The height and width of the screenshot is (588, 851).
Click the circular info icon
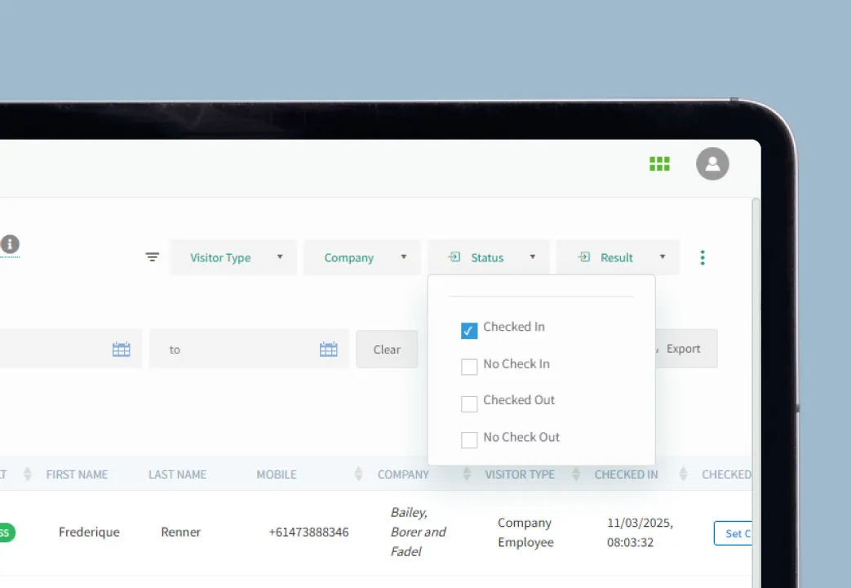[x=10, y=244]
